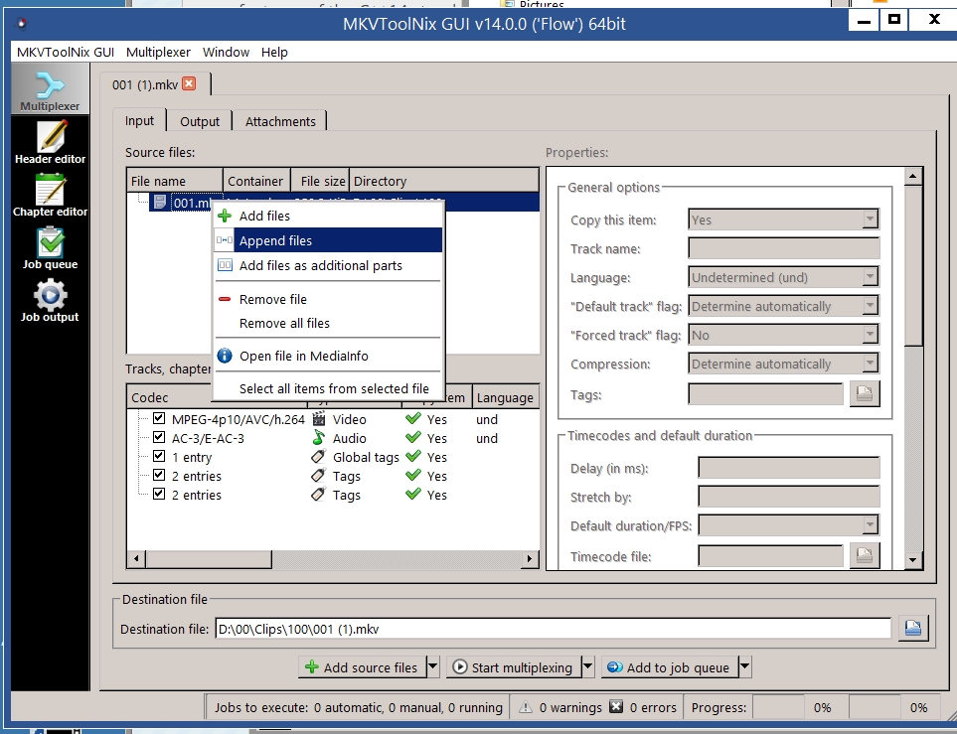
Task: Uncheck the AC-3/E-AC-3 track checkbox
Action: [159, 437]
